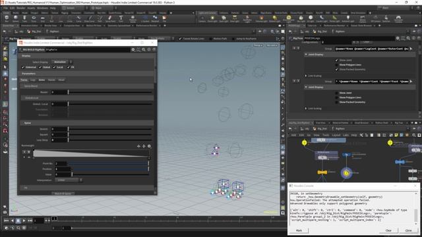Screen dimensions: 422x237
Task: Click the wrench icon in network editor toolbar
Action: (361, 135)
